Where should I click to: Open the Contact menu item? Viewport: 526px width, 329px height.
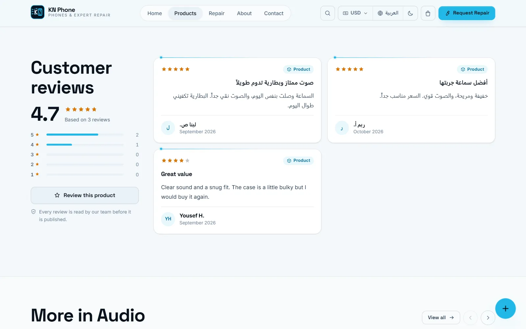[274, 13]
